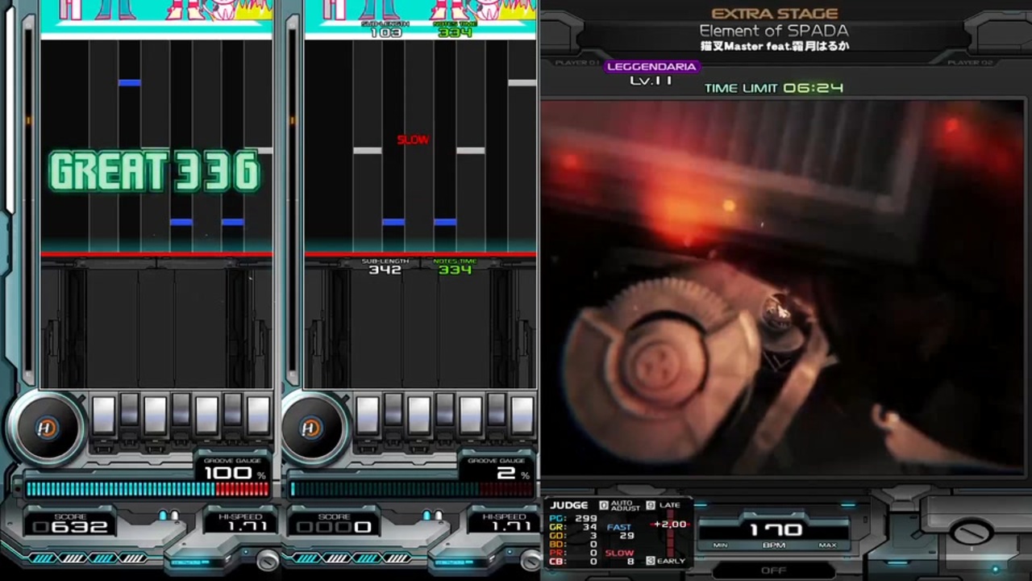Viewport: 1032px width, 581px height.
Task: Click the SUB-LENGTH 342 value
Action: pyautogui.click(x=385, y=270)
